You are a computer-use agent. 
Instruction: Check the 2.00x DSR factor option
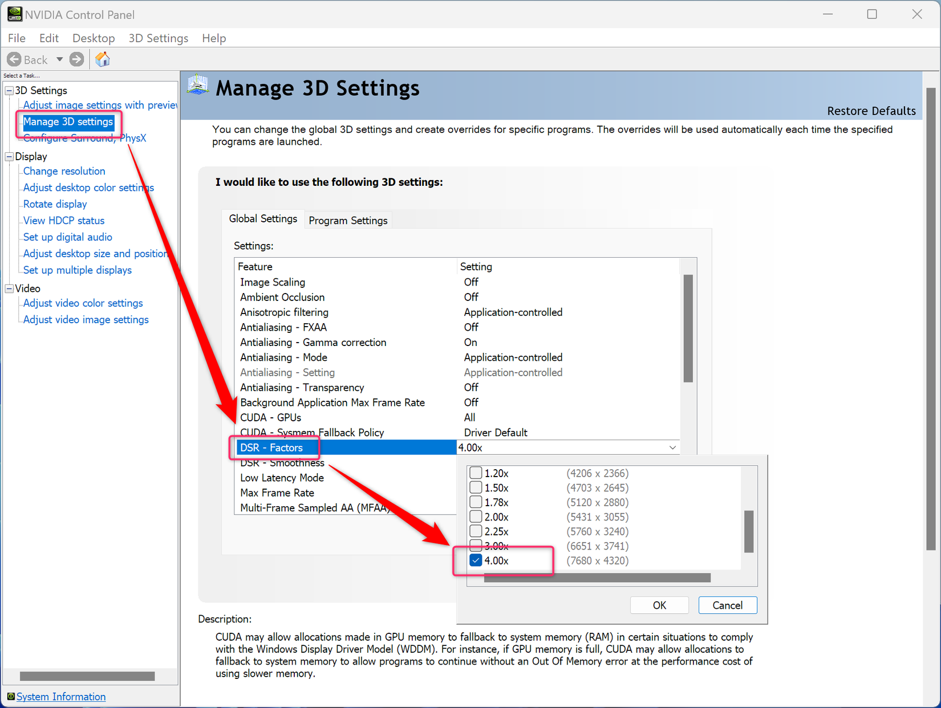476,516
